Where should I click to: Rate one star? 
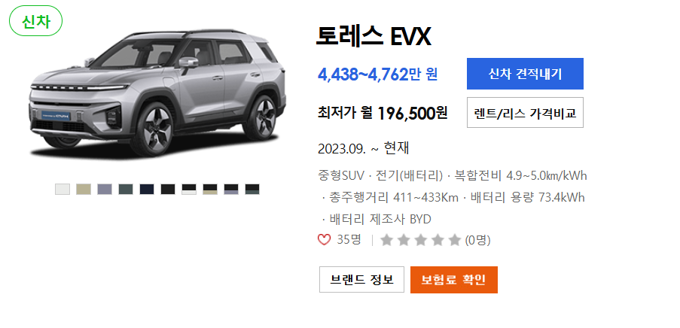[386, 240]
